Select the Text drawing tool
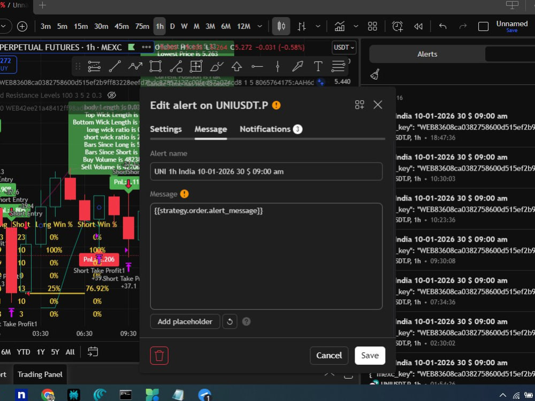This screenshot has height=401, width=535. point(318,66)
